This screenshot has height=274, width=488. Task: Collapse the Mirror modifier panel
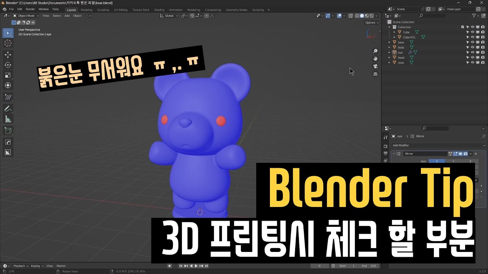tap(394, 154)
